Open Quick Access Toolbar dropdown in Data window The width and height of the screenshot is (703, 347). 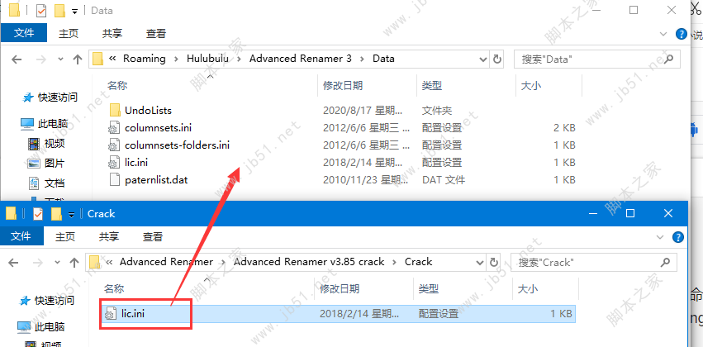click(74, 11)
